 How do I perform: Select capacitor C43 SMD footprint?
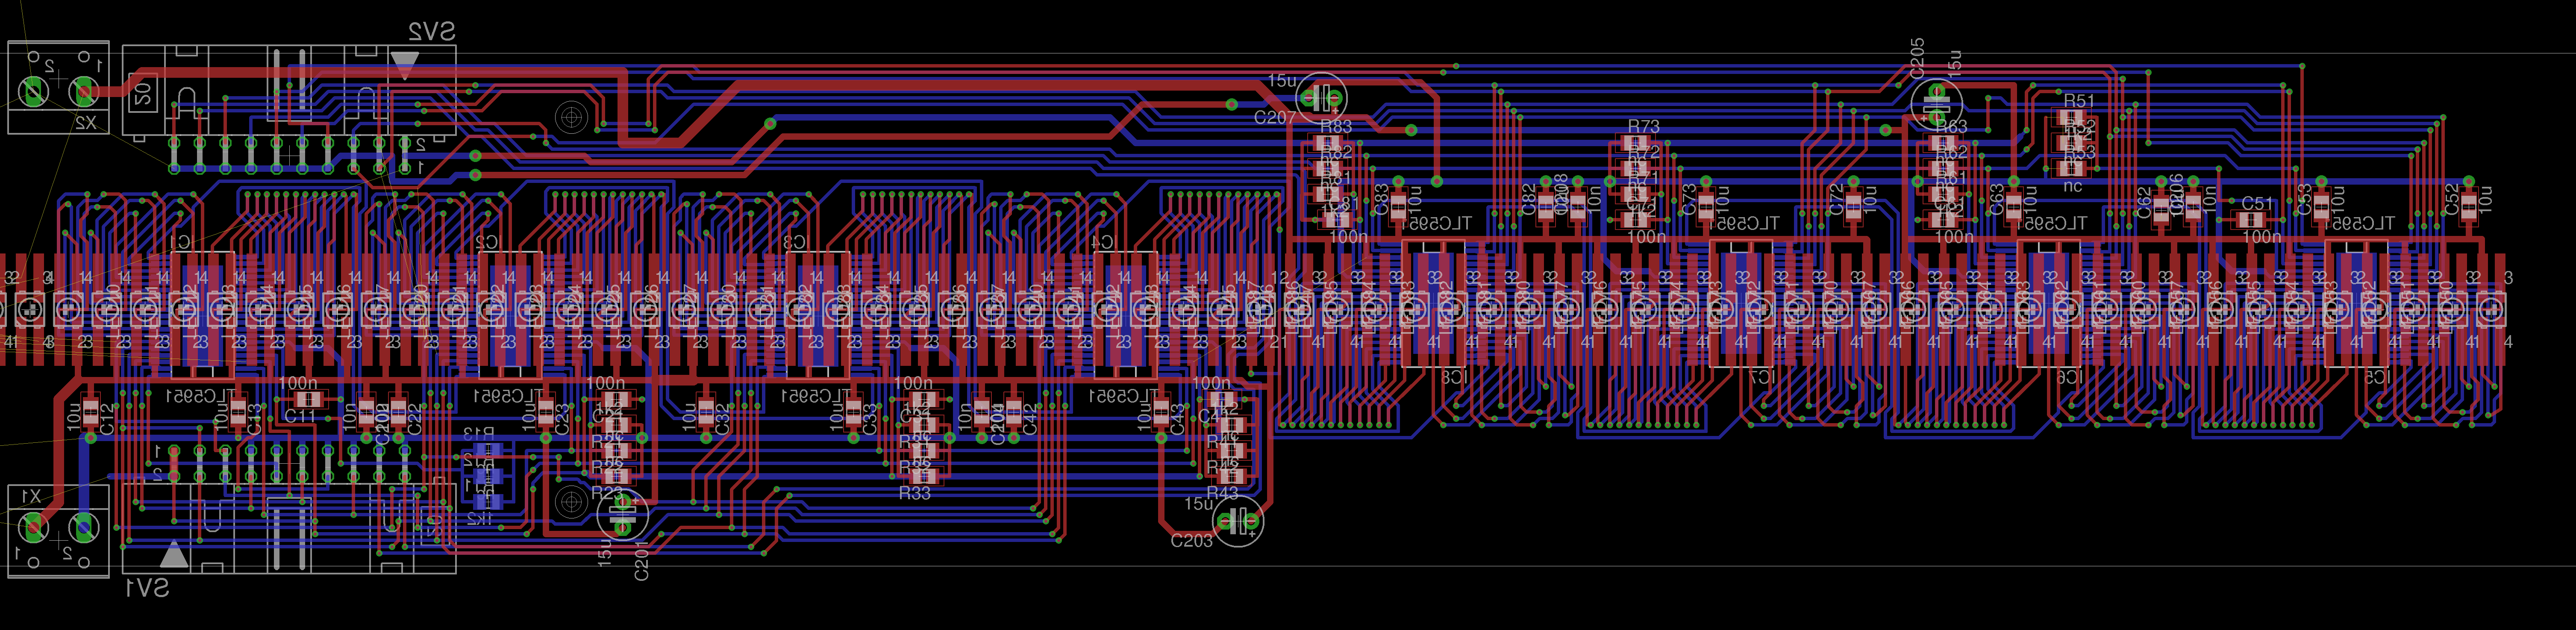[1161, 411]
